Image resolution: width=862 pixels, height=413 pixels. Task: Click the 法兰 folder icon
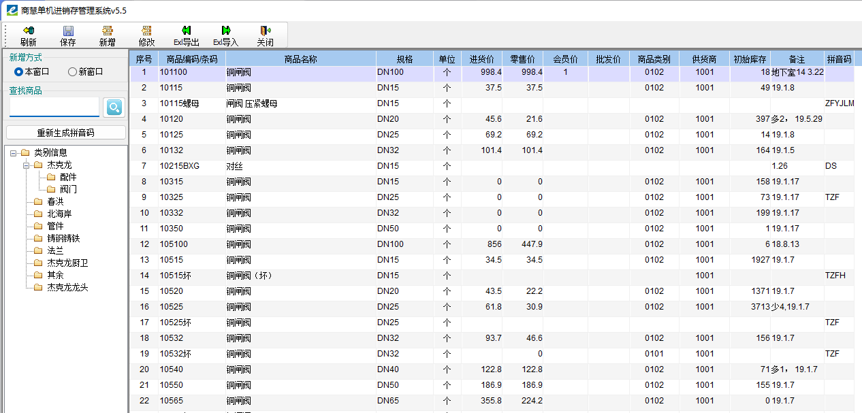click(x=38, y=250)
